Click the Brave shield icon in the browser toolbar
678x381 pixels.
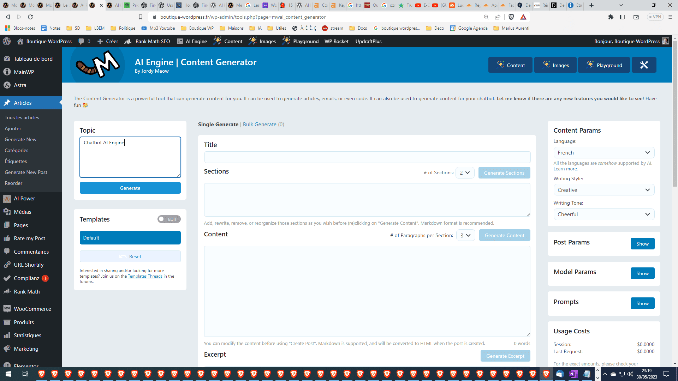(511, 17)
